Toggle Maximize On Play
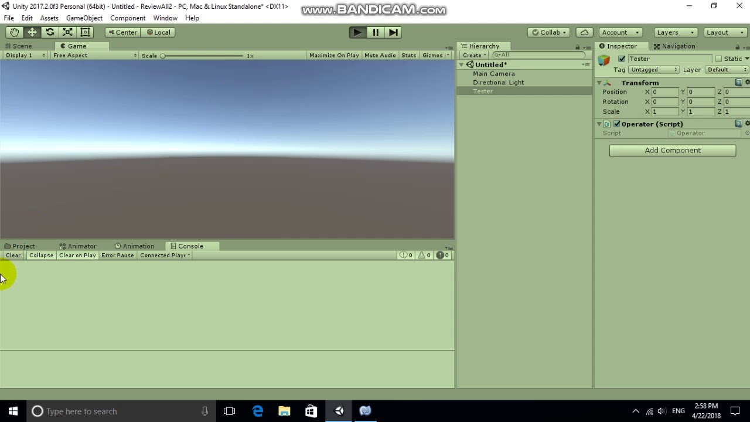The height and width of the screenshot is (422, 750). [334, 55]
